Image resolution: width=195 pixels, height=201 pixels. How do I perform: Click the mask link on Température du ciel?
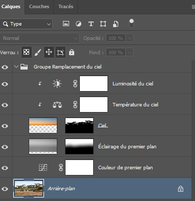tap(75, 105)
